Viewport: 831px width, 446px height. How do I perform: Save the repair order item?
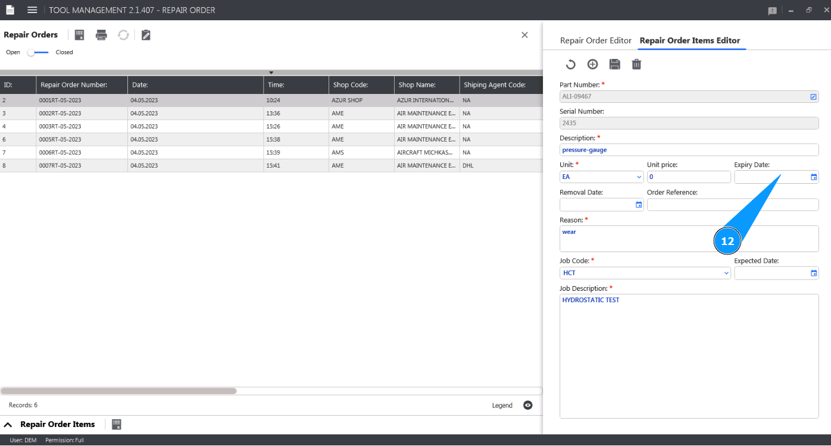pyautogui.click(x=614, y=65)
